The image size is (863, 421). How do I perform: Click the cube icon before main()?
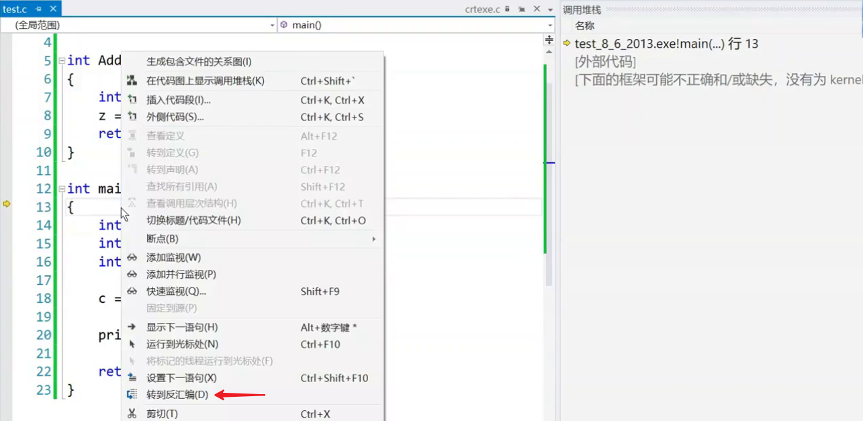pyautogui.click(x=284, y=25)
